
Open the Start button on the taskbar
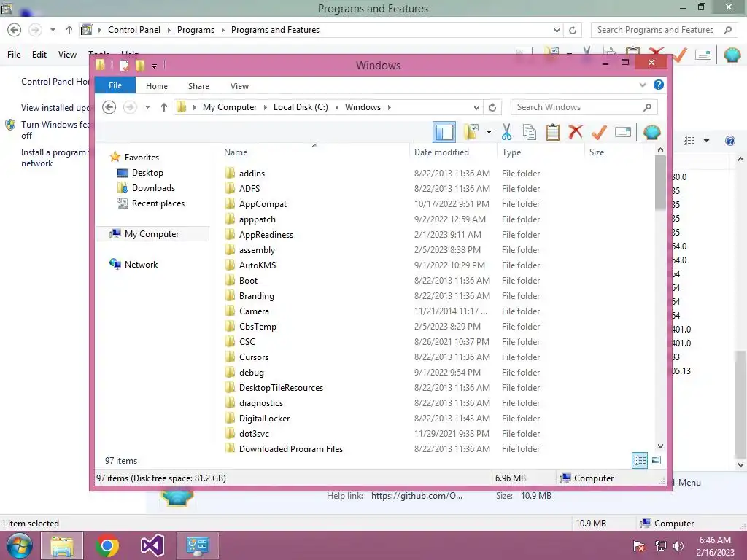point(18,545)
